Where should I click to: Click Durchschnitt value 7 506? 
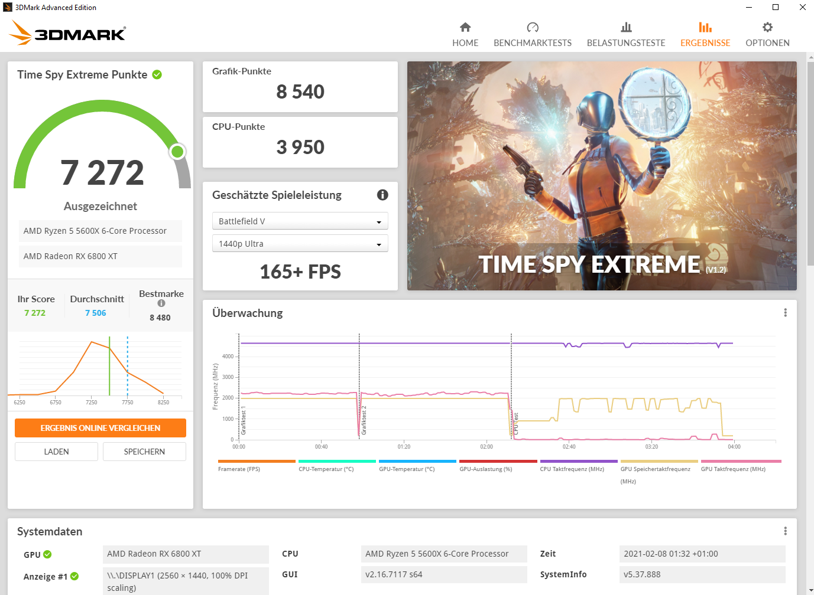(x=96, y=313)
